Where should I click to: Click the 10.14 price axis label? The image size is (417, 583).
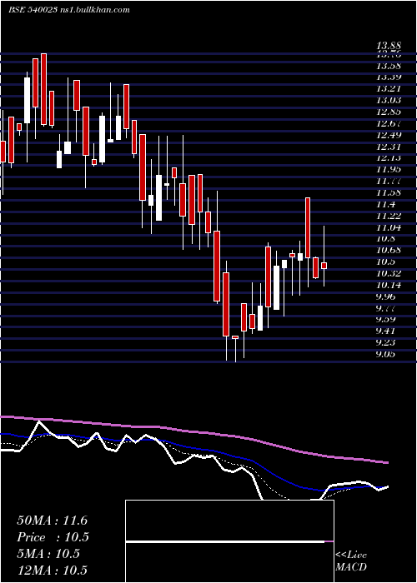pyautogui.click(x=389, y=285)
